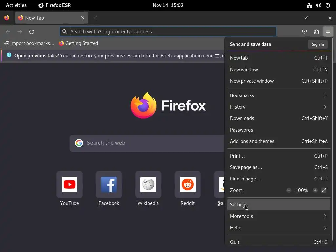Open Add-ons and themes
The image size is (336, 252).
[x=279, y=141]
